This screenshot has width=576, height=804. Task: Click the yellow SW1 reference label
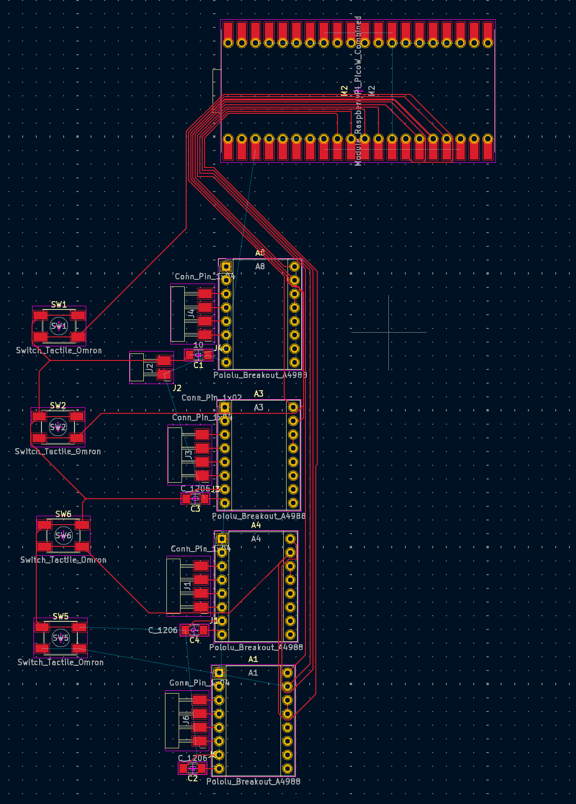point(59,305)
